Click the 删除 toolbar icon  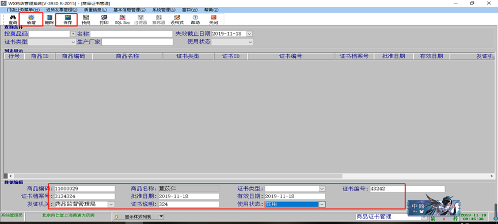point(50,20)
